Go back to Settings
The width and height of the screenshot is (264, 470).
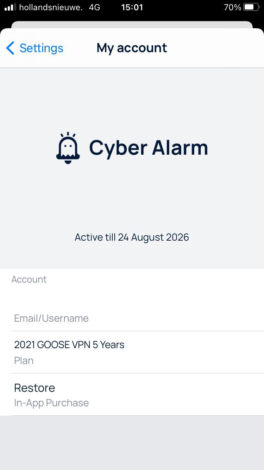click(x=35, y=48)
